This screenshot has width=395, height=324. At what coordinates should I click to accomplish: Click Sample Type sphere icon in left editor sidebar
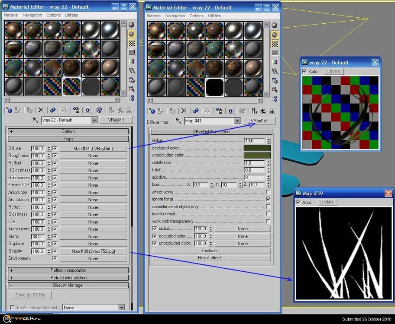pos(131,25)
